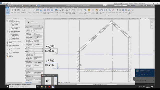Expand the Schedules/Quantities node

coord(6,44)
